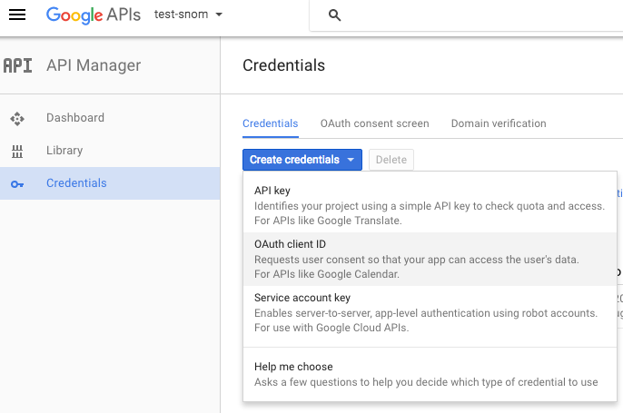Click the Credentials key icon
This screenshot has width=623, height=413.
[x=17, y=184]
